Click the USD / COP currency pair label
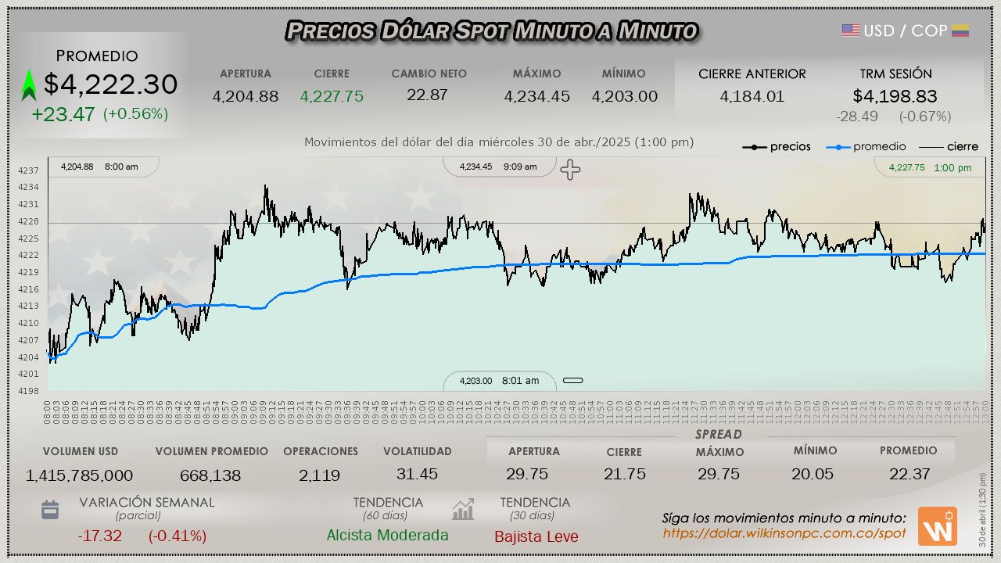The width and height of the screenshot is (1001, 563). point(905,30)
